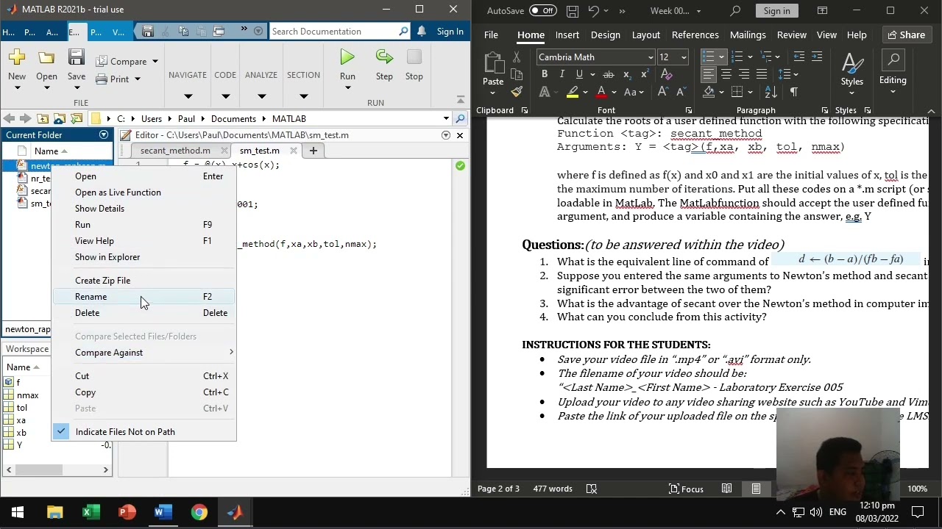Viewport: 942px width, 529px height.
Task: Switch to the secant_method.m editor tab
Action: click(175, 151)
